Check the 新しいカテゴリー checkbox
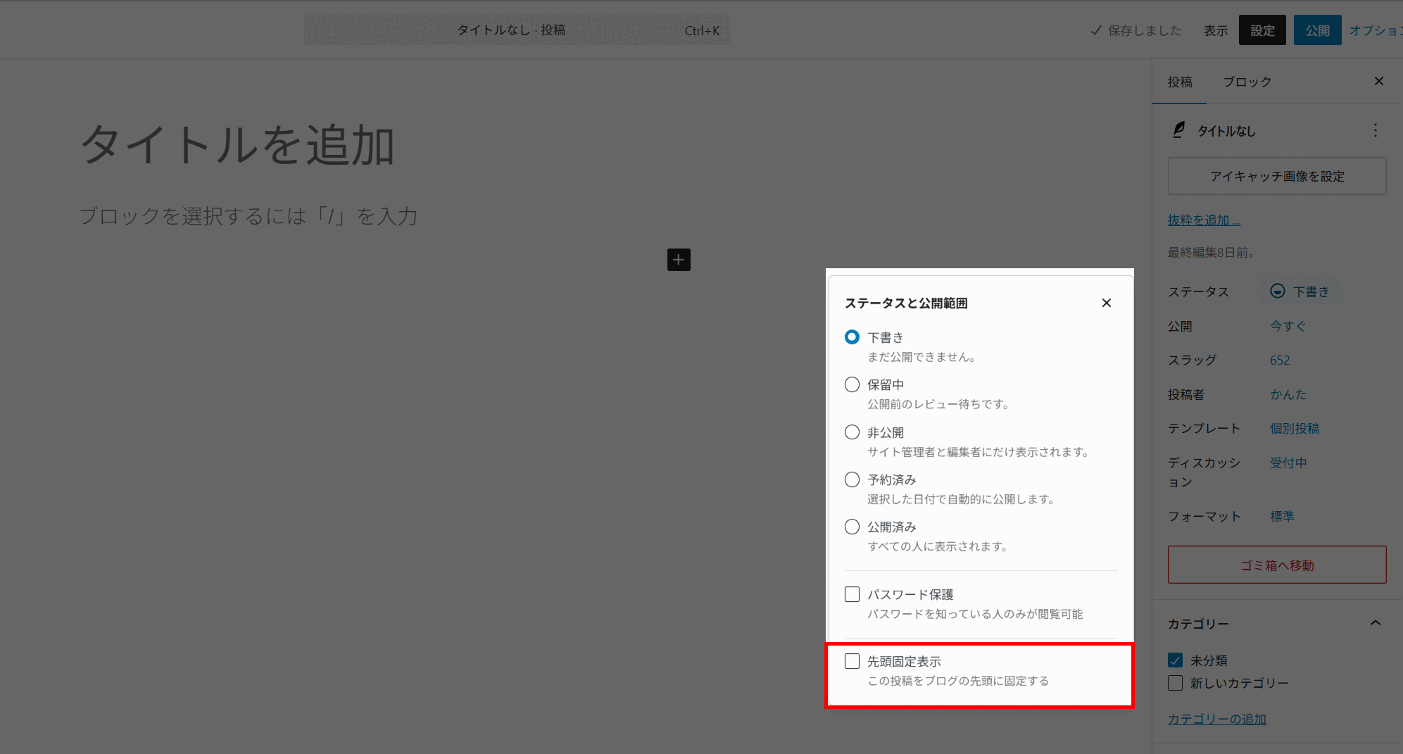Screen dimensions: 1403x754 click(x=1175, y=683)
